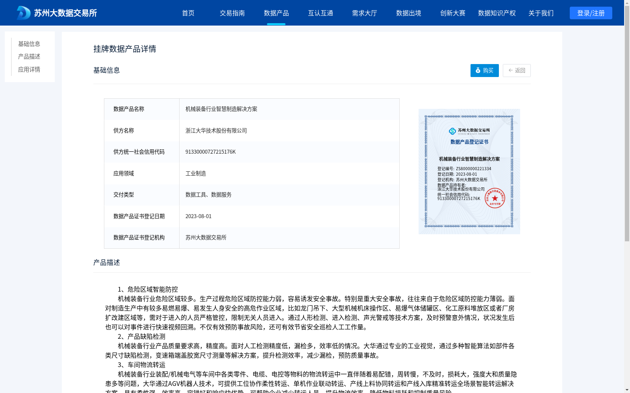This screenshot has height=393, width=630.
Task: Click the 3、车间物流转运 subheading
Action: tap(141, 365)
